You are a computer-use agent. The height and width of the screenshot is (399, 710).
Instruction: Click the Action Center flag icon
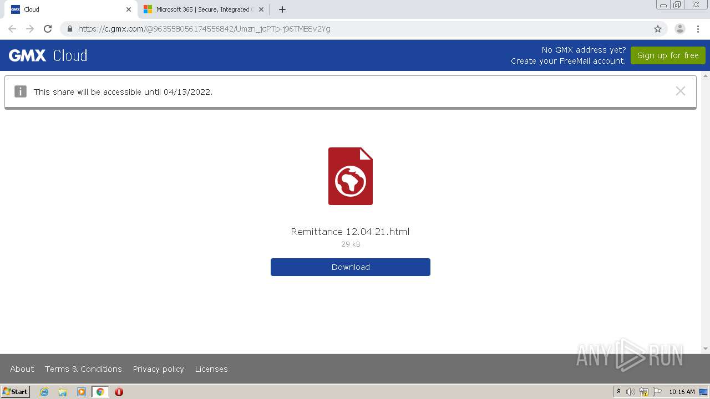[657, 392]
